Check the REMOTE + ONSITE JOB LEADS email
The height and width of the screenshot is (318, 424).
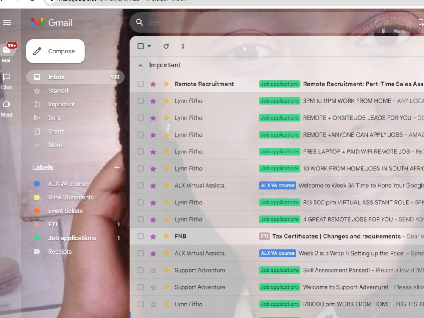141,117
